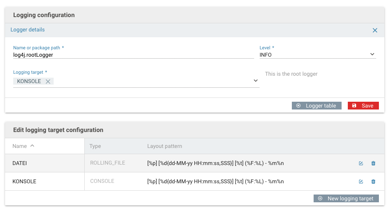
Task: Add a New logging target
Action: point(346,198)
